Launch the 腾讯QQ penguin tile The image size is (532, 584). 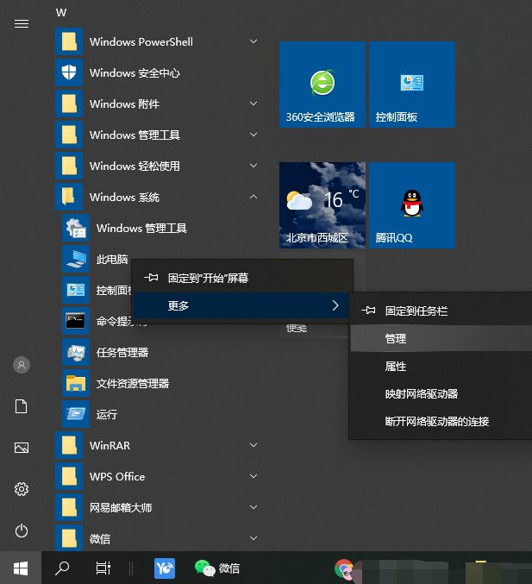tap(411, 205)
